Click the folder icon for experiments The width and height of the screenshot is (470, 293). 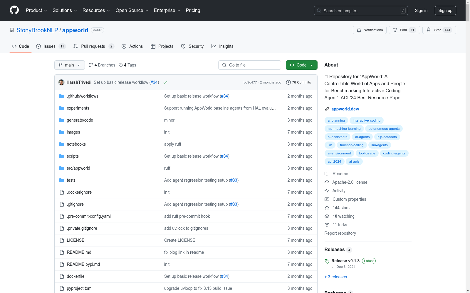click(62, 108)
